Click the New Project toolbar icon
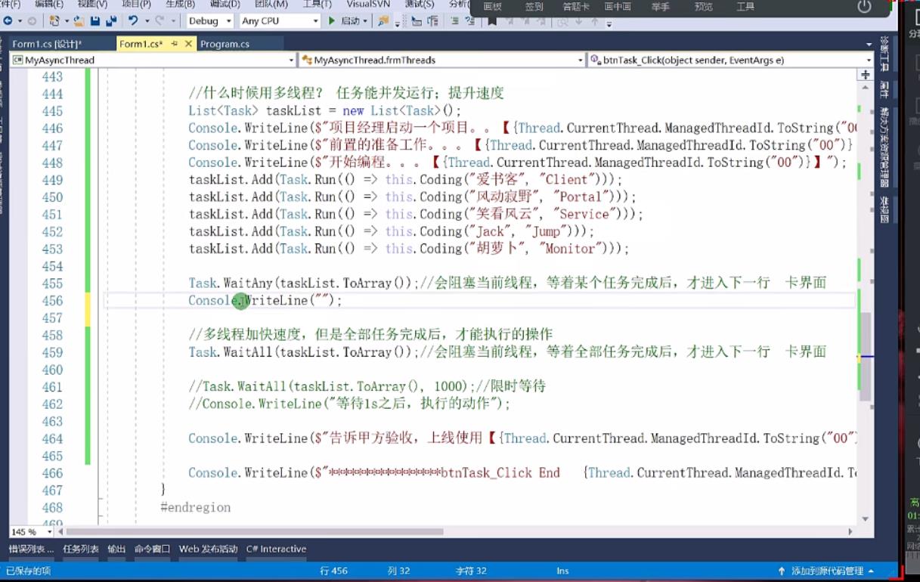Viewport: 920px width, 582px height. tap(55, 21)
